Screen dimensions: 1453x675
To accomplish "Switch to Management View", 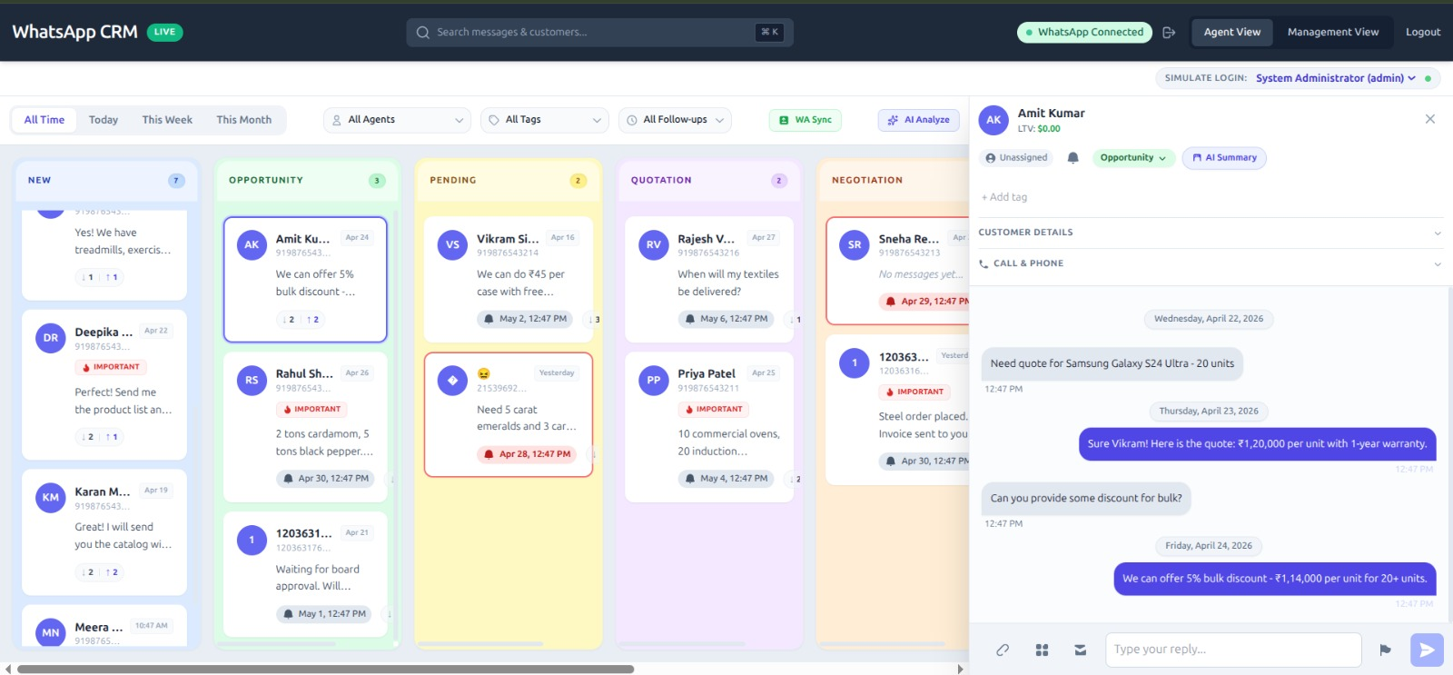I will point(1332,32).
